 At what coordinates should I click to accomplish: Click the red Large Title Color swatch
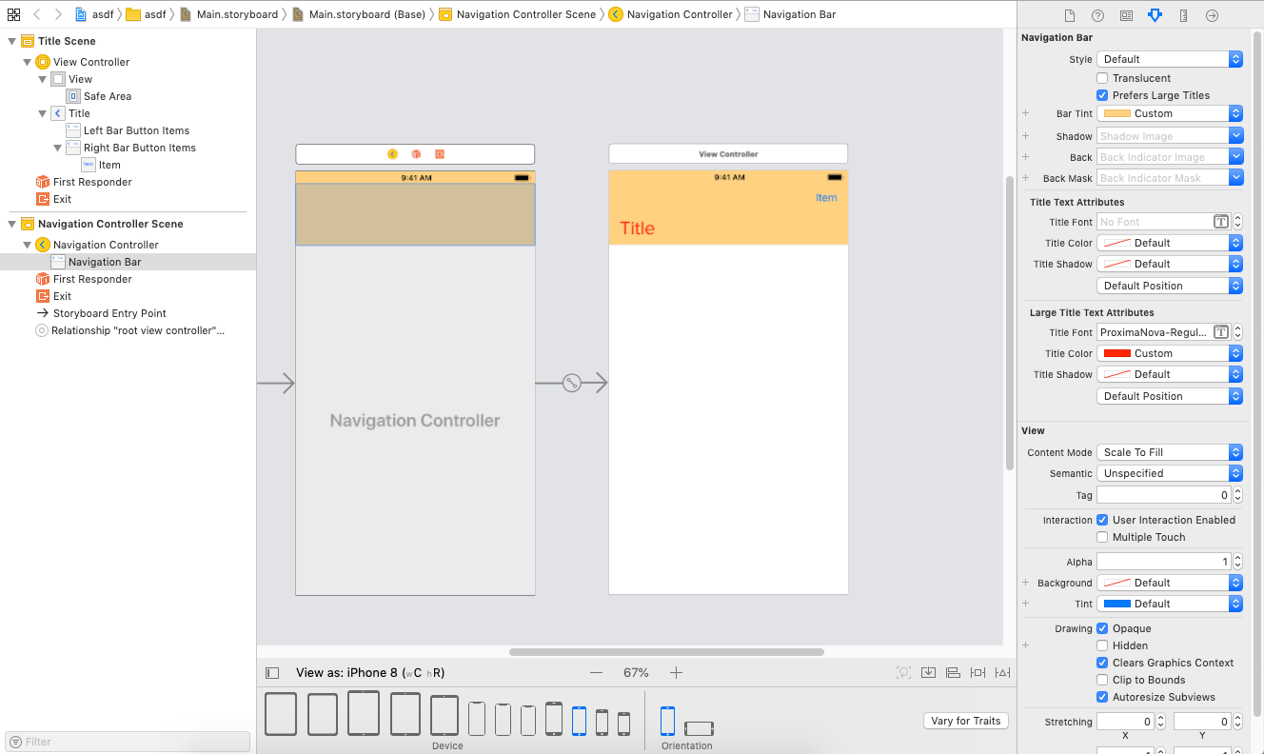1116,353
